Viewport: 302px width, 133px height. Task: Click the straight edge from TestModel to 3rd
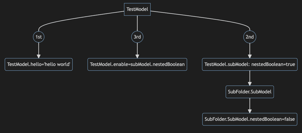(137, 23)
